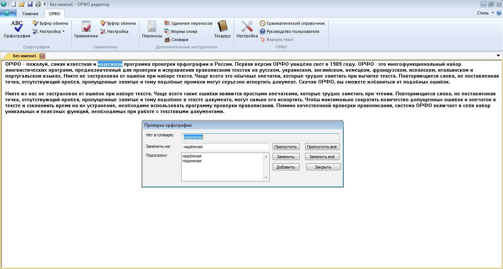Create a new document from quick toolbar

[14, 4]
